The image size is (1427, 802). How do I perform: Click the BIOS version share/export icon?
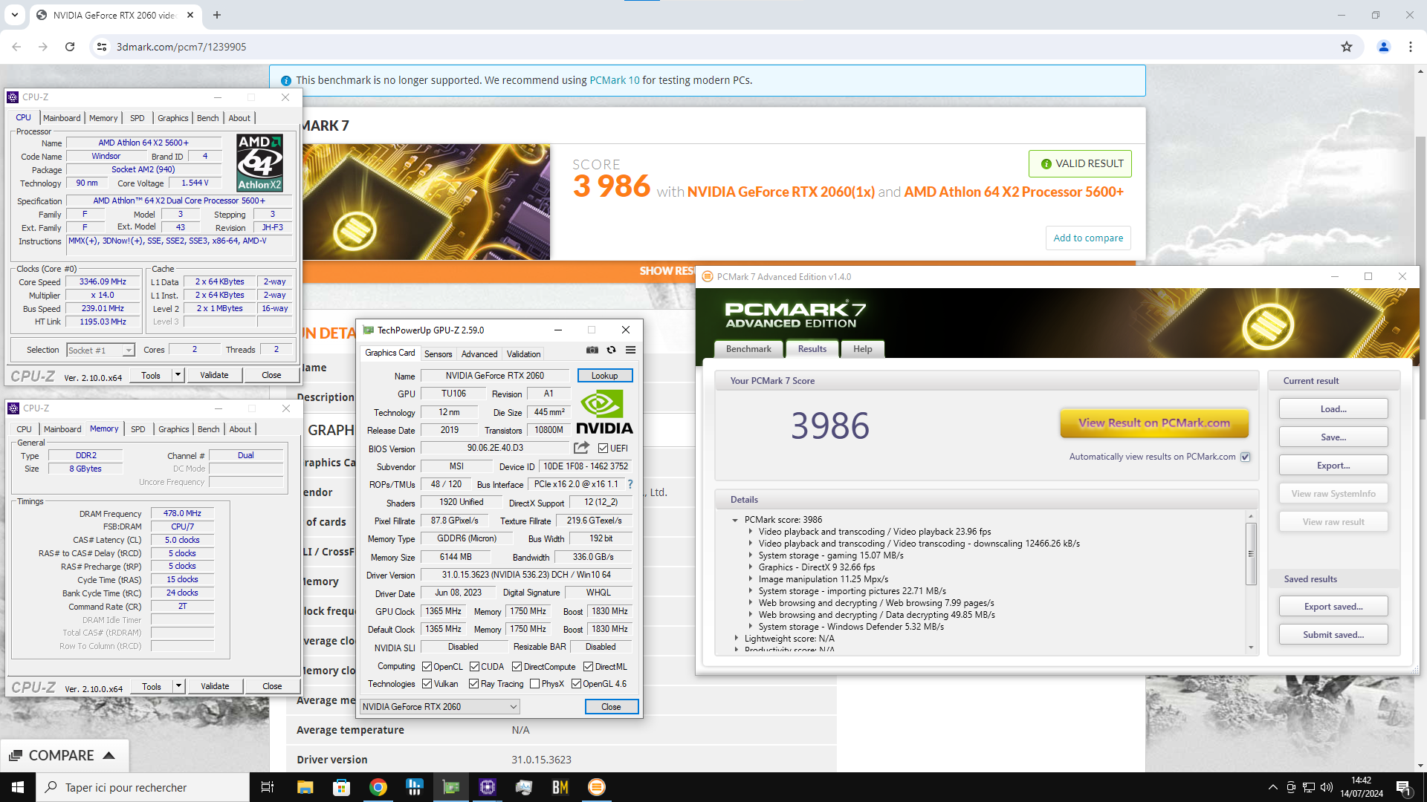[581, 448]
